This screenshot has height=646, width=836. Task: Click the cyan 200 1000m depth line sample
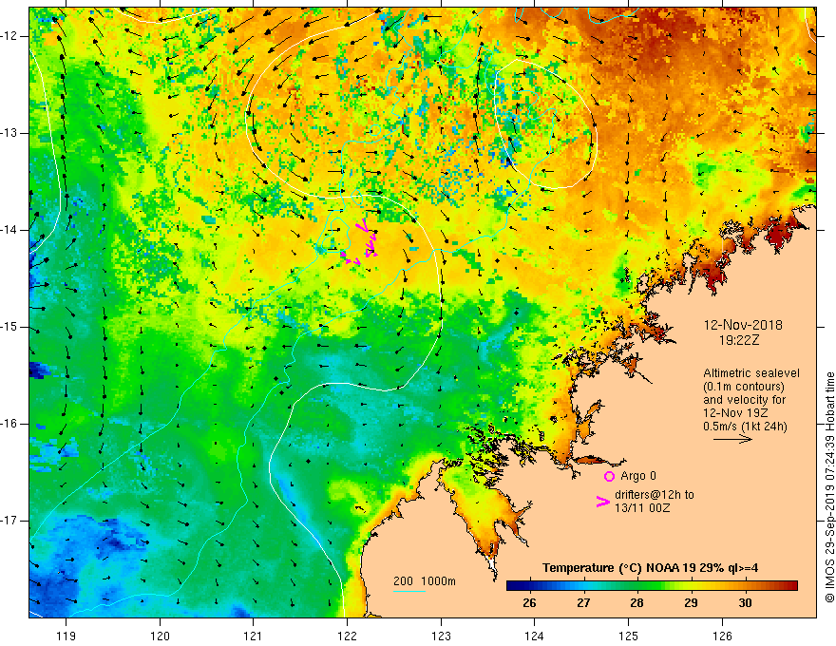pos(409,591)
